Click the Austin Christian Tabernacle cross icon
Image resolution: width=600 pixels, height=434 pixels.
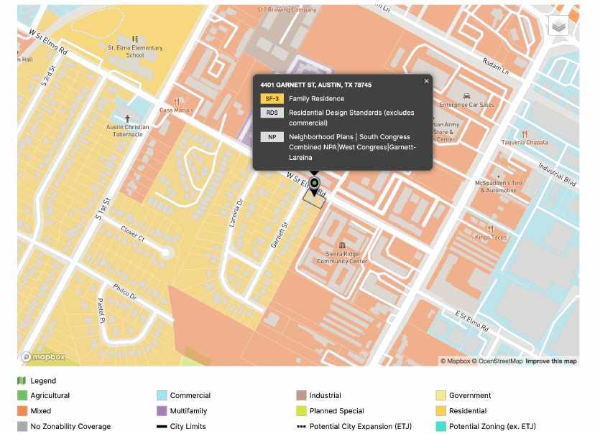pos(127,119)
